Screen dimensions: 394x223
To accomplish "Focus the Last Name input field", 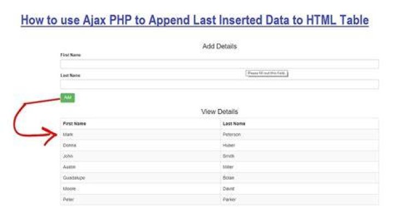I will [x=219, y=84].
